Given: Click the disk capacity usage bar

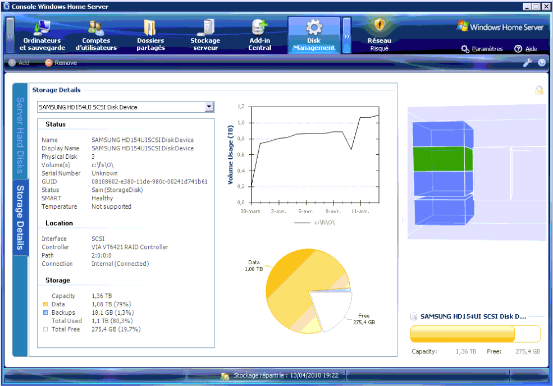Looking at the screenshot, I should [476, 334].
